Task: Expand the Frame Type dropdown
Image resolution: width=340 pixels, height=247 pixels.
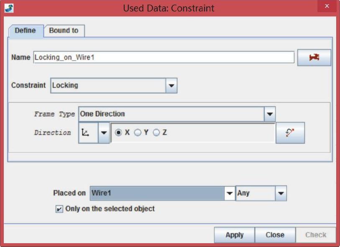Action: pos(270,114)
